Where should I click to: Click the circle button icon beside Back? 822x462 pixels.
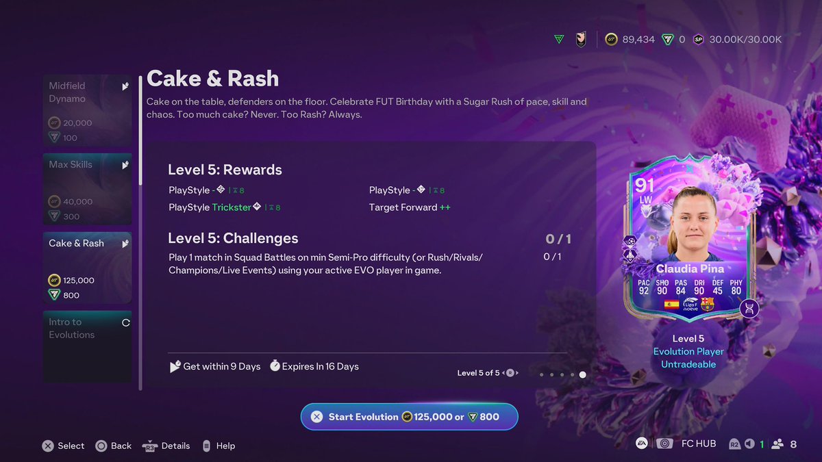[101, 446]
